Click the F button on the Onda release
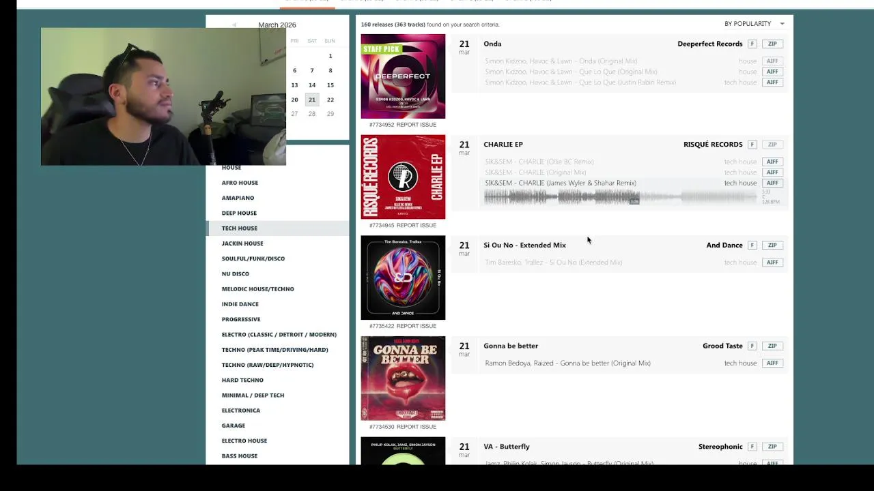The width and height of the screenshot is (874, 491). pos(752,44)
